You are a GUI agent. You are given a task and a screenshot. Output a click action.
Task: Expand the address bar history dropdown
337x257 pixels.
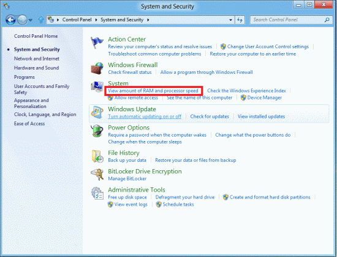click(230, 20)
